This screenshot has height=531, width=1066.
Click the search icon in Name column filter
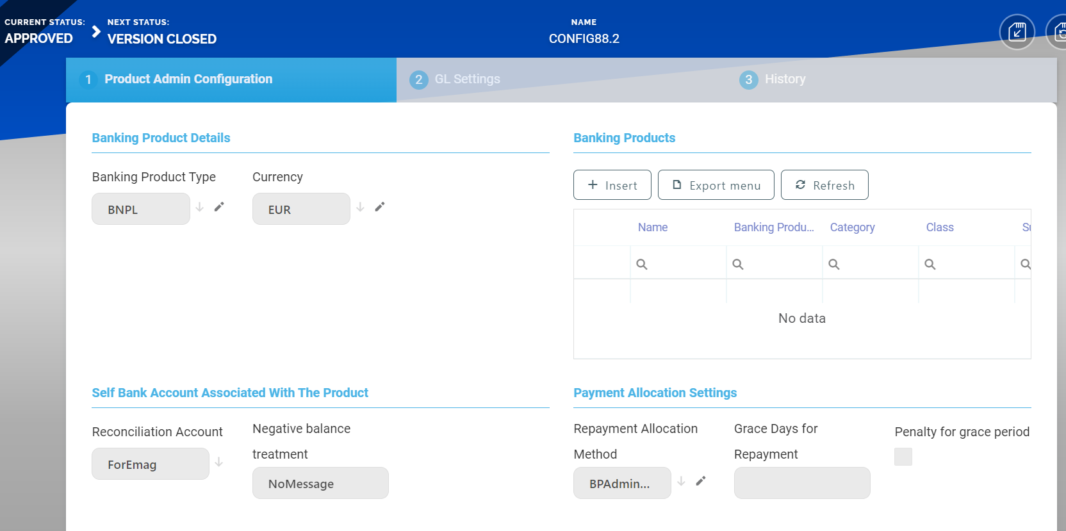tap(642, 265)
